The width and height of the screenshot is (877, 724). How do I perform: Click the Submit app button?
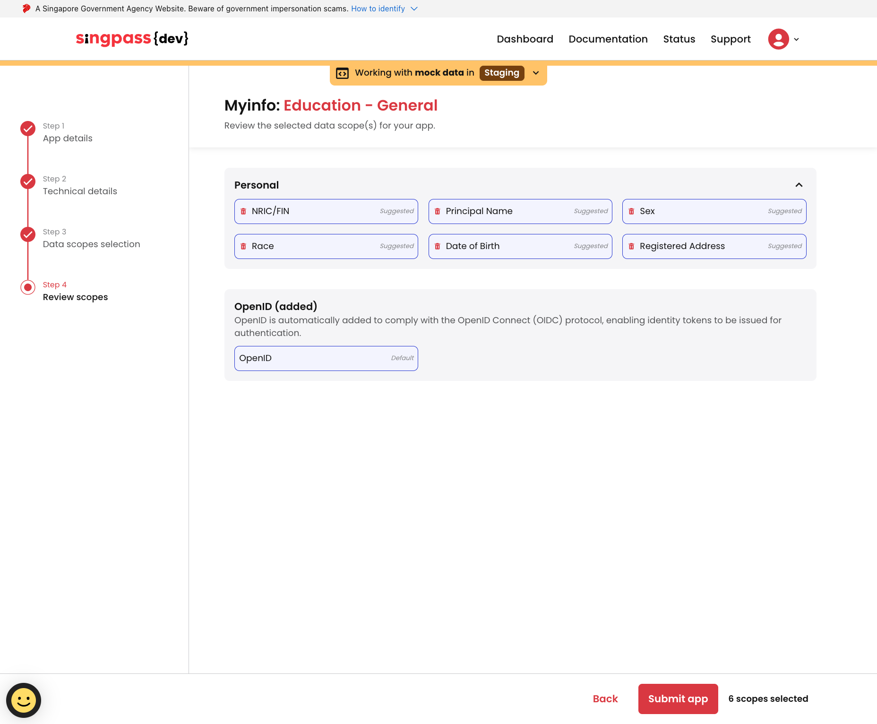pos(678,698)
